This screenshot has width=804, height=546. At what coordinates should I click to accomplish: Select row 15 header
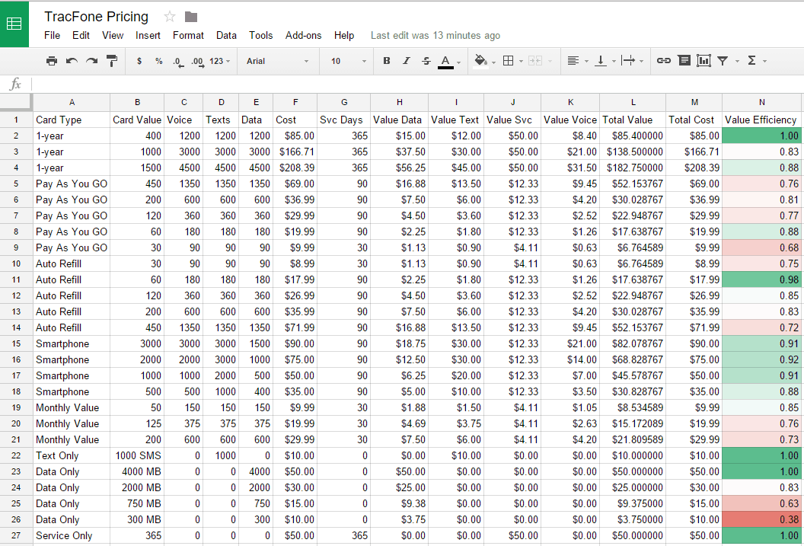(16, 343)
